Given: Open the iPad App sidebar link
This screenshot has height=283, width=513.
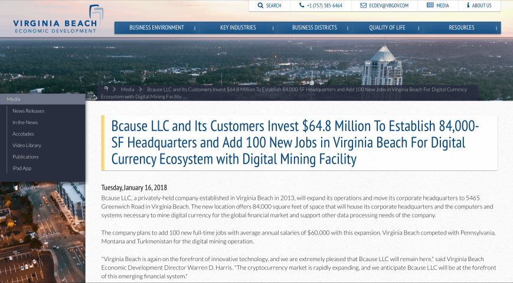Looking at the screenshot, I should click(22, 168).
